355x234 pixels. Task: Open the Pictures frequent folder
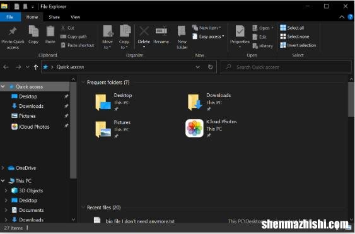tap(113, 129)
